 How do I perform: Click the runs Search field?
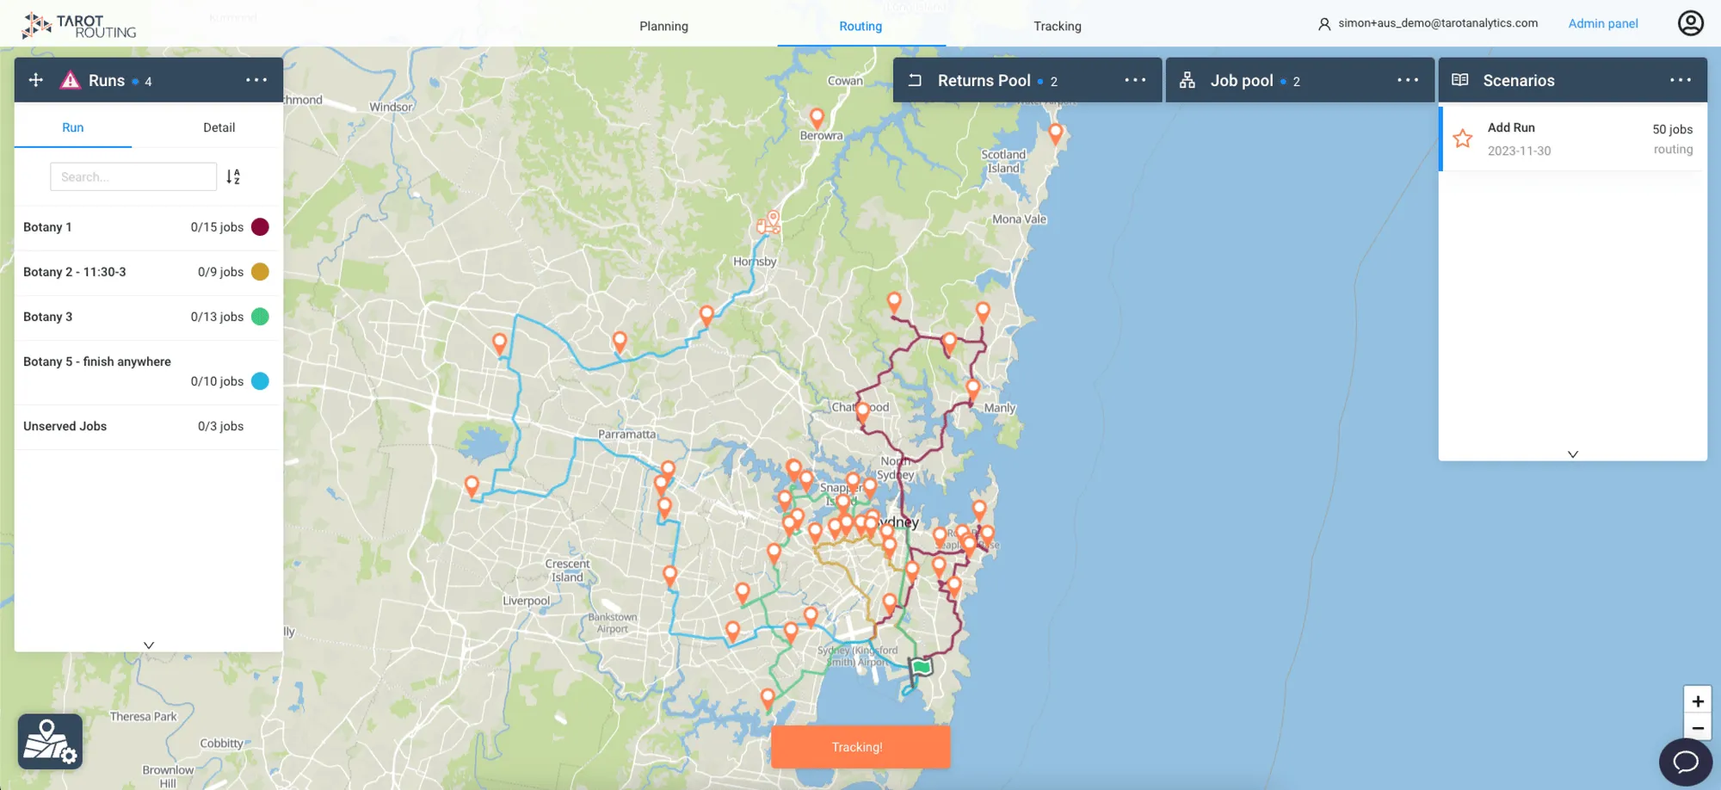(x=133, y=176)
